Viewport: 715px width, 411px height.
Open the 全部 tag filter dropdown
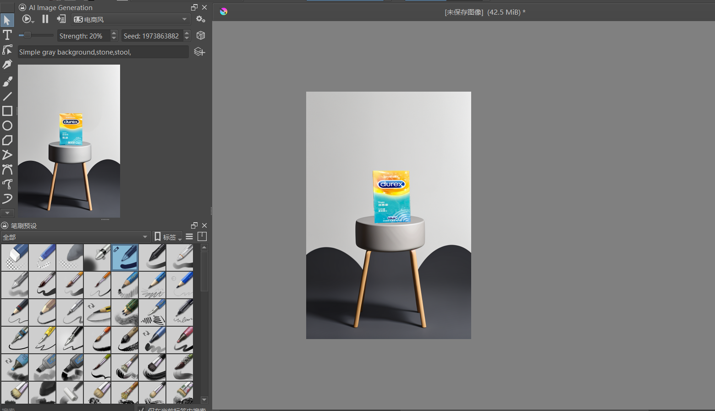[x=76, y=237]
